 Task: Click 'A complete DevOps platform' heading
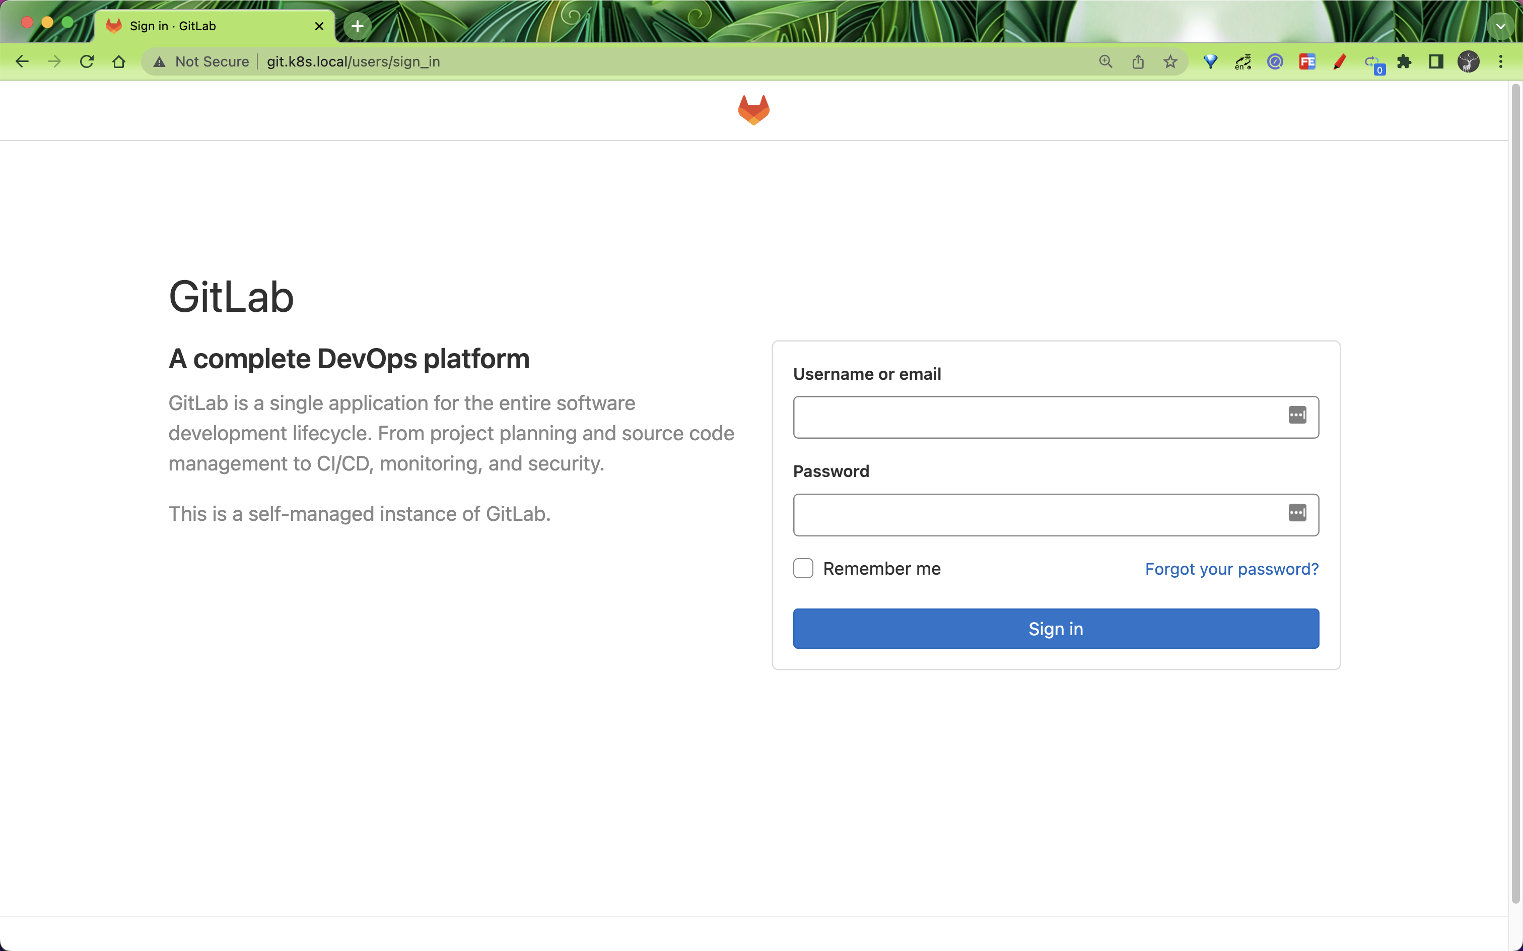349,359
